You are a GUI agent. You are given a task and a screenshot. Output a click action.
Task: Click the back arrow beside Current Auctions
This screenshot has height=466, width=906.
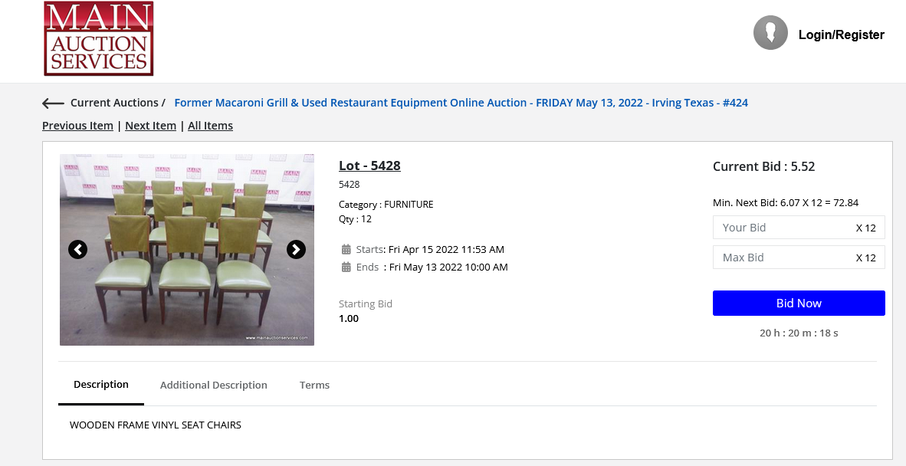(x=53, y=103)
